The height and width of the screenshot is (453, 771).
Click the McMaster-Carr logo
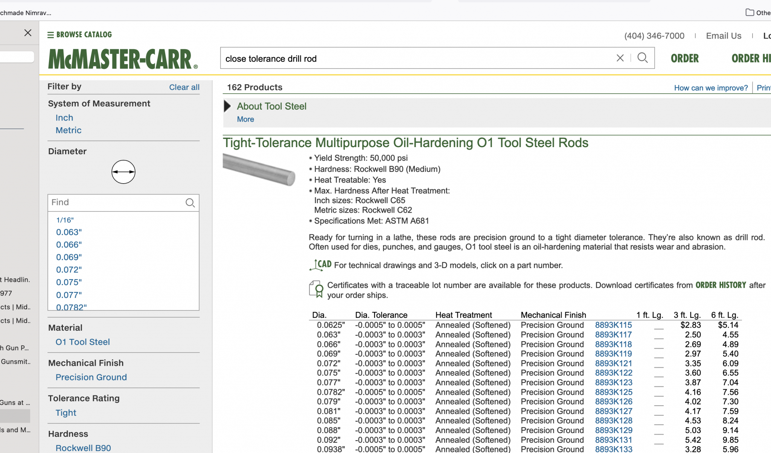pos(123,59)
